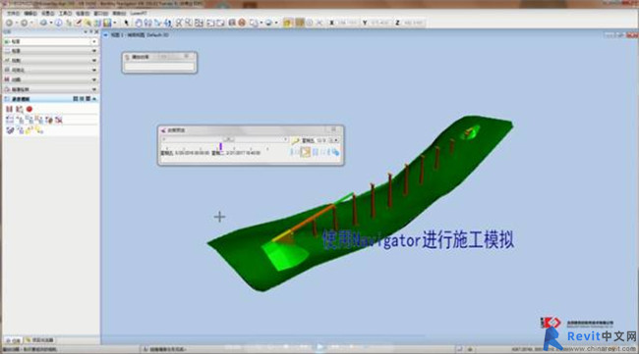Select the hand pan view tool
The width and height of the screenshot is (639, 354).
click(139, 23)
